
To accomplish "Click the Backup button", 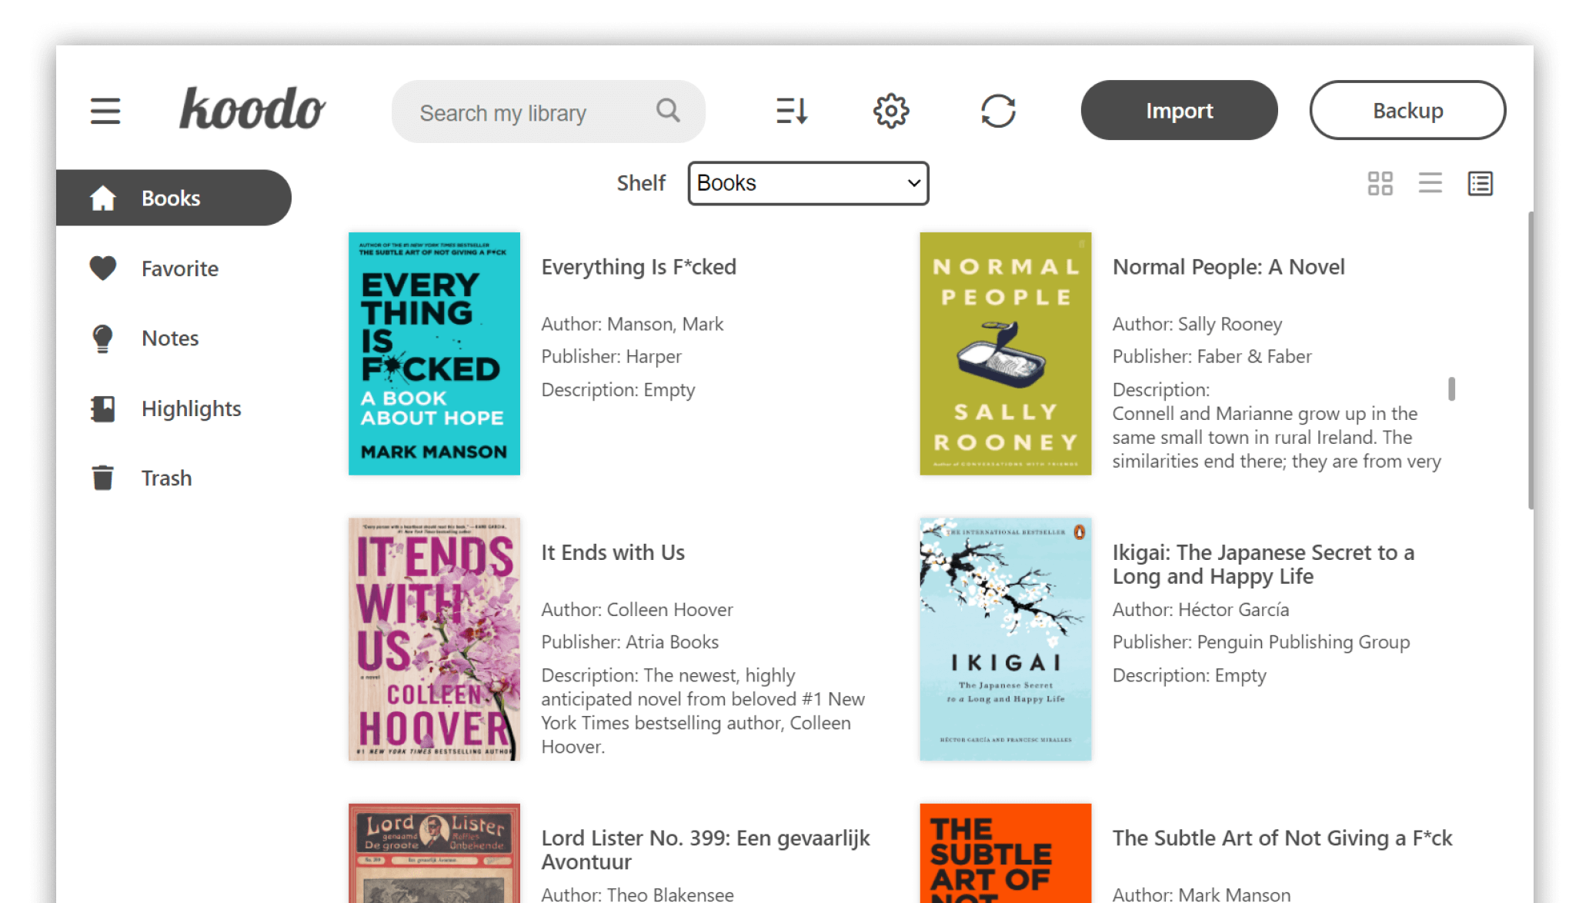I will (1407, 110).
